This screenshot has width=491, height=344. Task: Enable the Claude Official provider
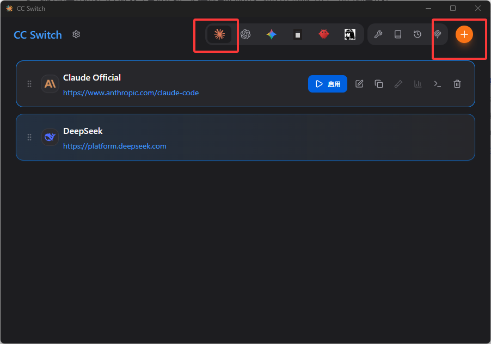328,84
